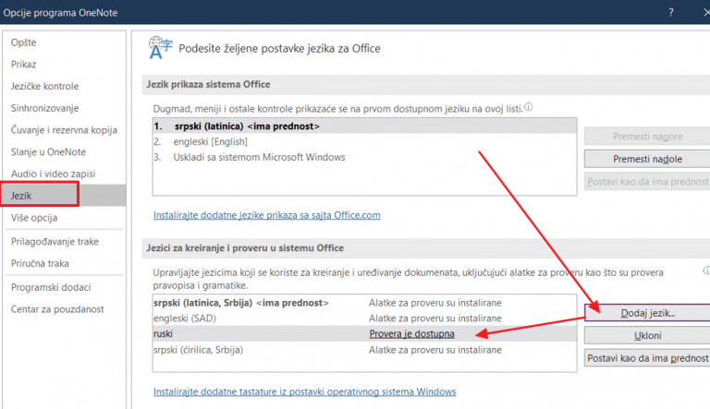Image resolution: width=710 pixels, height=409 pixels.
Task: Select srpski (latinica) display language row
Action: [x=364, y=126]
